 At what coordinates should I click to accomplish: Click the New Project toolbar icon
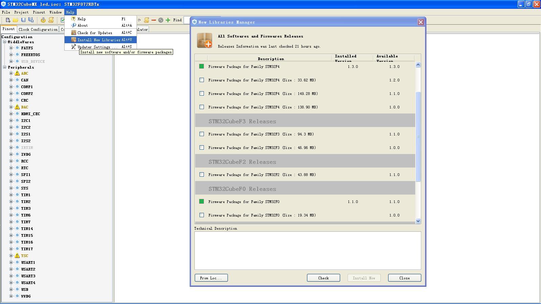8,20
